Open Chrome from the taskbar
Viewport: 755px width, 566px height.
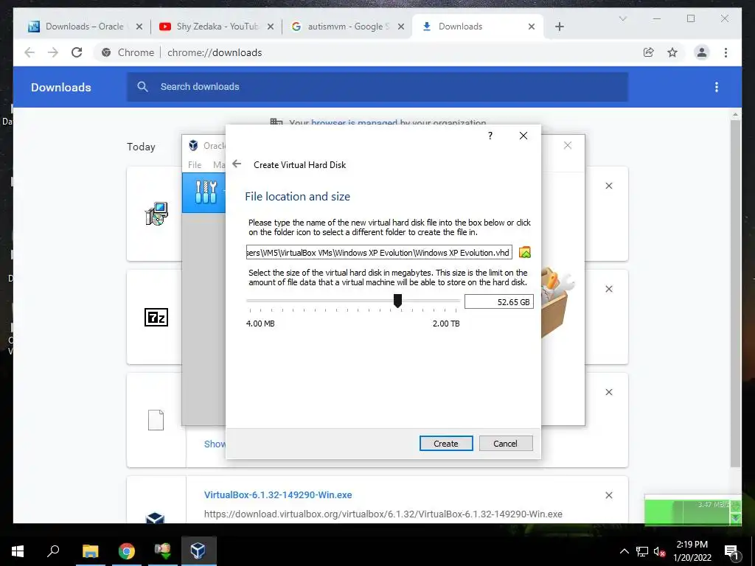[x=127, y=551]
